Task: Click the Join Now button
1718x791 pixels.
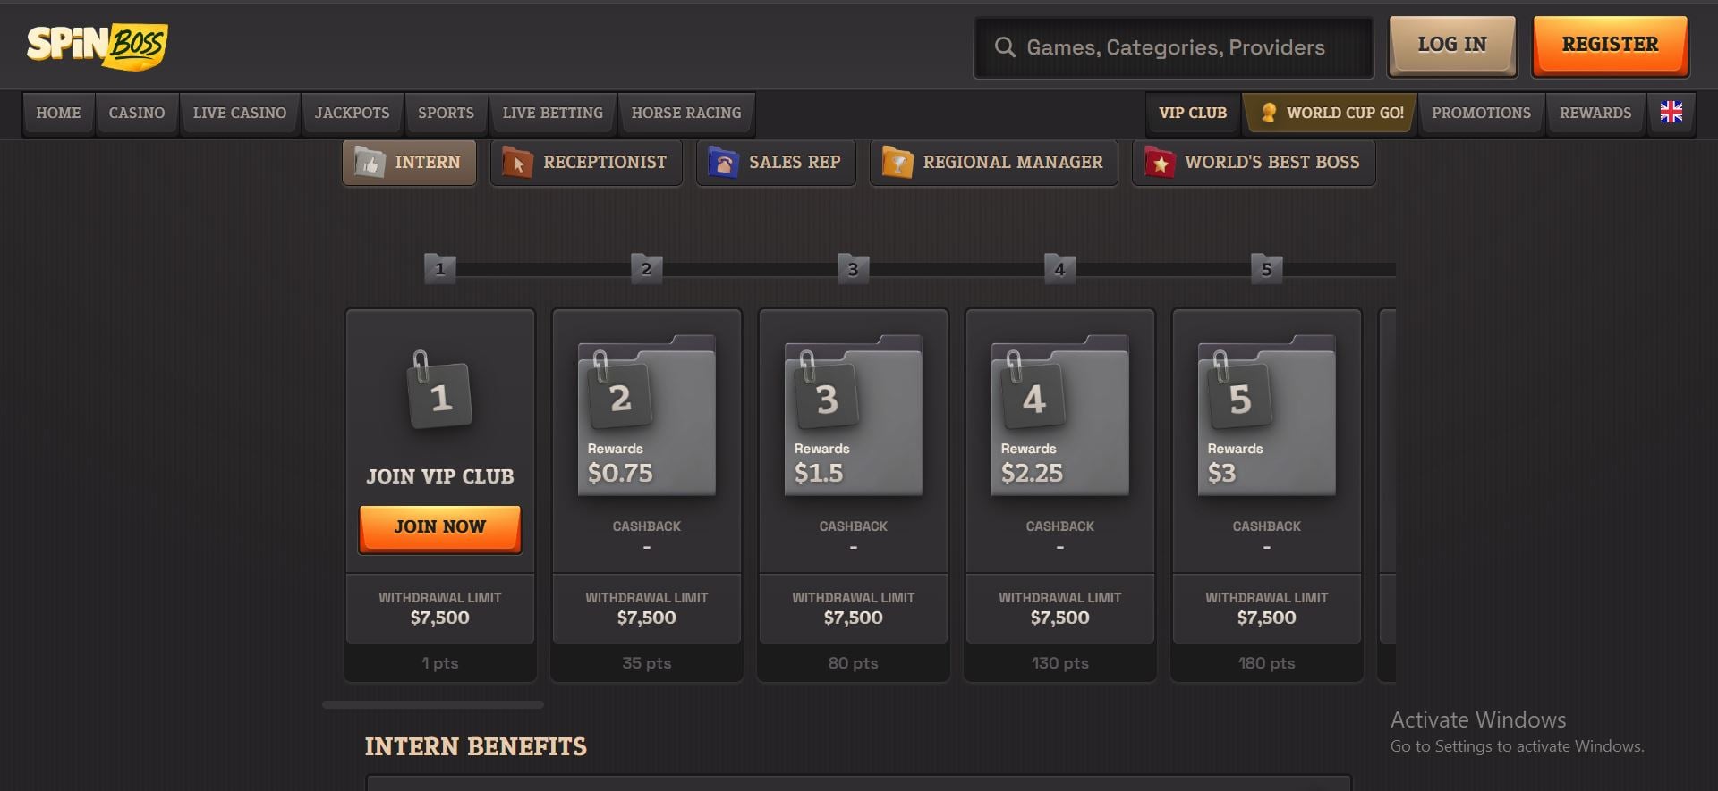Action: point(439,528)
